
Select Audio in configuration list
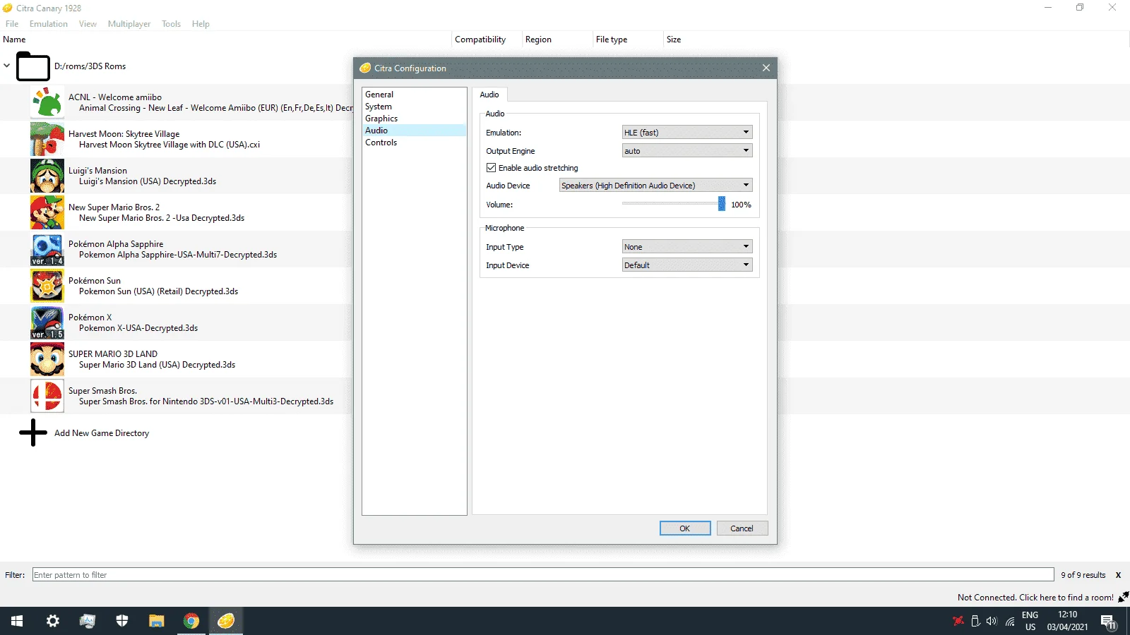pyautogui.click(x=414, y=131)
